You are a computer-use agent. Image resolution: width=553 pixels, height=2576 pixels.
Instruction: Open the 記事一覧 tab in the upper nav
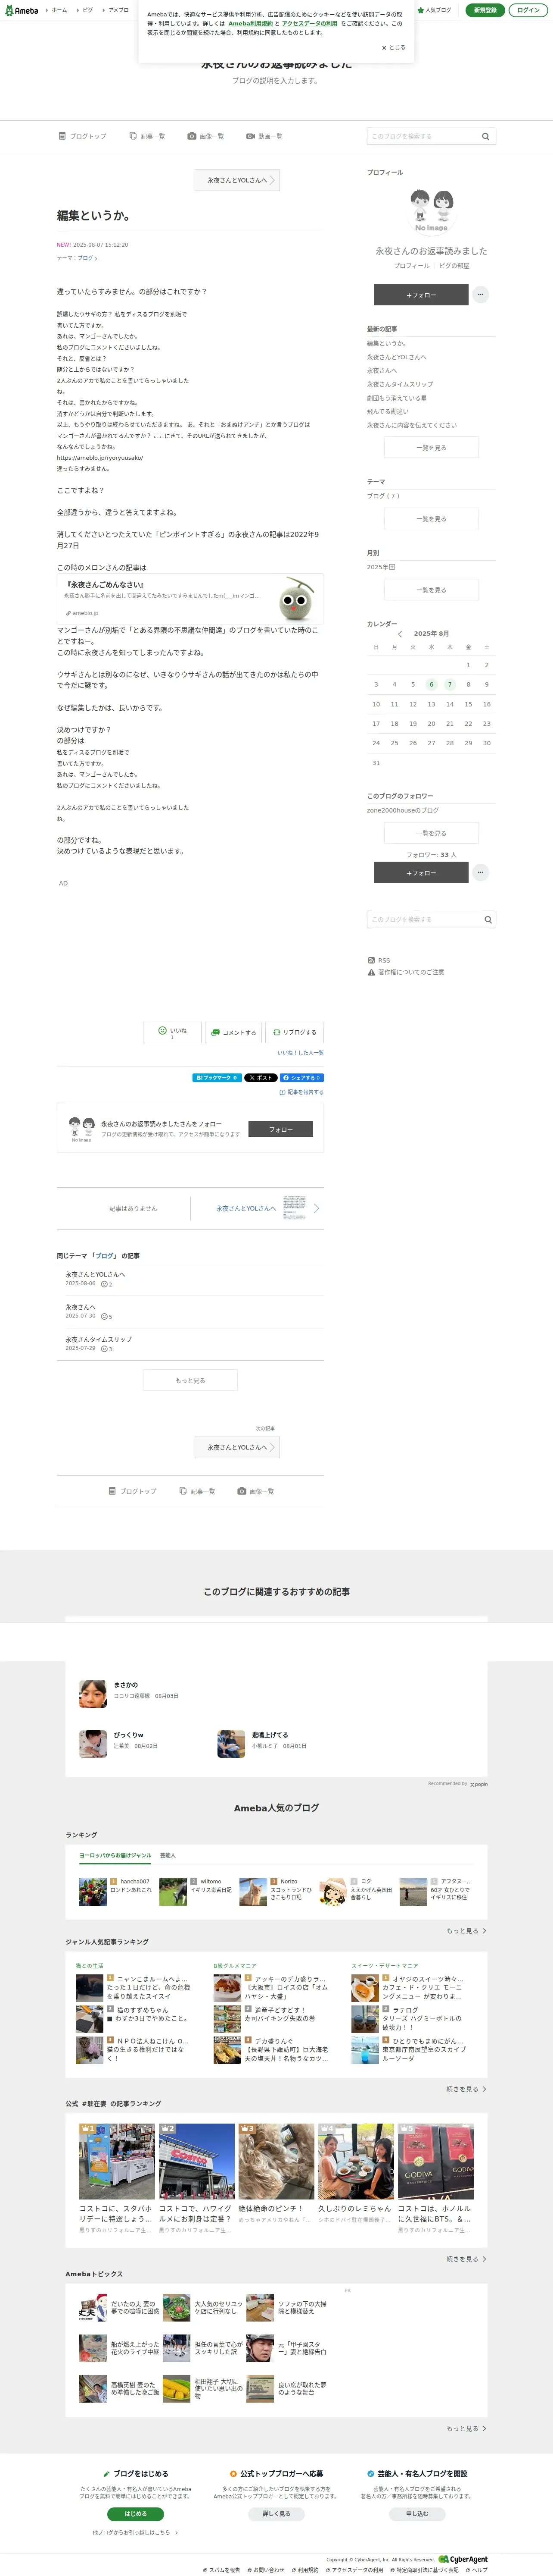coord(148,136)
